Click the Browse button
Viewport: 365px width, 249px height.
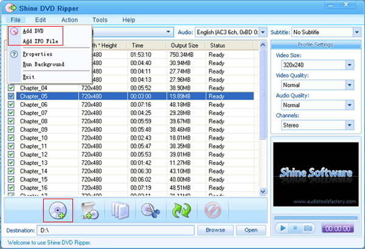215,230
